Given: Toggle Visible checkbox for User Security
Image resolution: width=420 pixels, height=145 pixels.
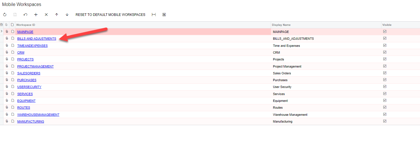Looking at the screenshot, I should [385, 87].
